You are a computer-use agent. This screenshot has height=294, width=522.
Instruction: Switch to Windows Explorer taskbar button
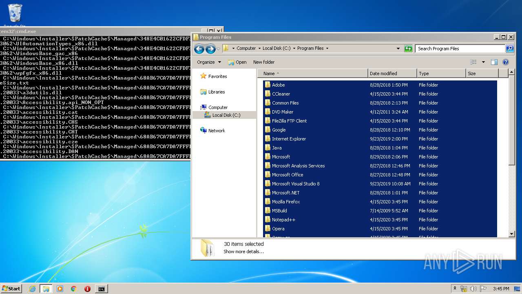[x=46, y=289]
